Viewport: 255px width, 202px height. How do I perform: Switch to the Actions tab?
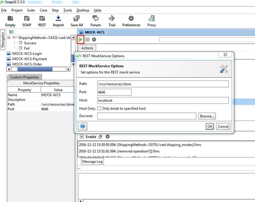(87, 48)
